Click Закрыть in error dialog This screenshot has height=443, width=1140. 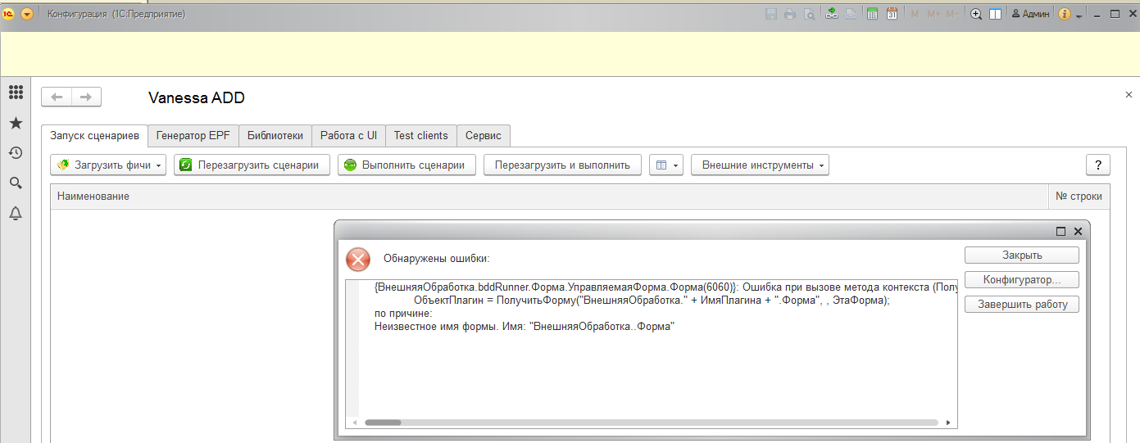(1022, 255)
